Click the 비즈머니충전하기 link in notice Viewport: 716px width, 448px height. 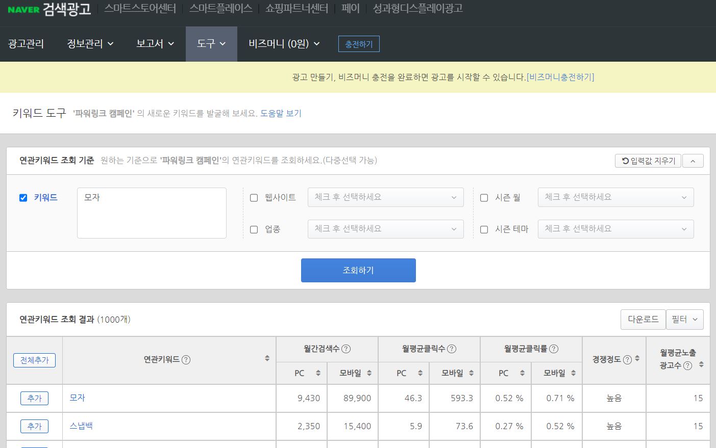(x=560, y=77)
